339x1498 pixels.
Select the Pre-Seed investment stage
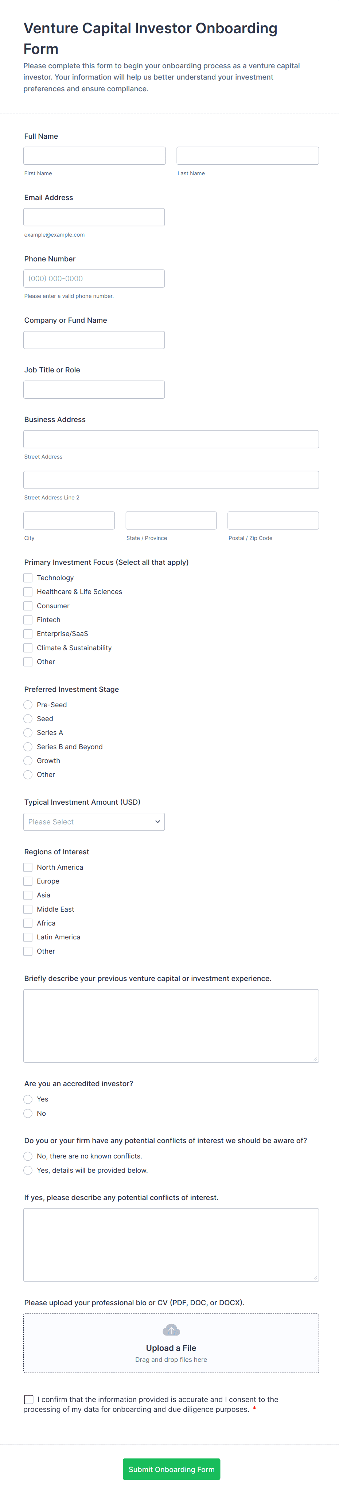(x=28, y=705)
